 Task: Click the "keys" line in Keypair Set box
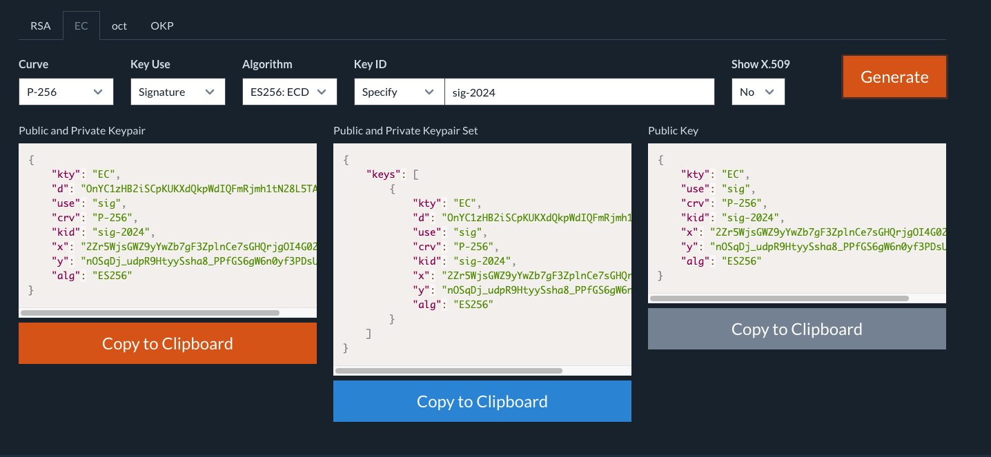pos(392,174)
